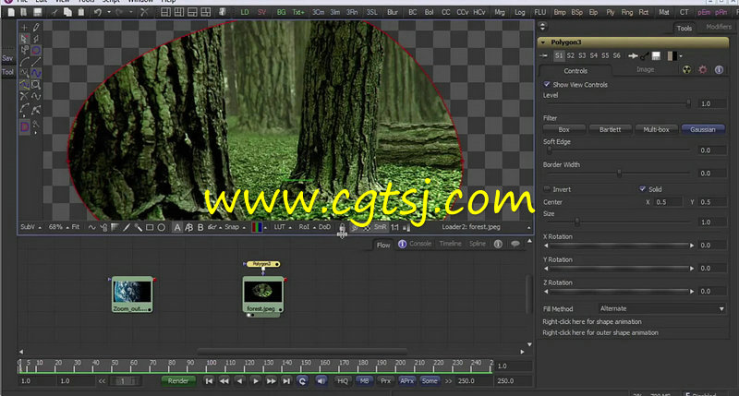This screenshot has width=739, height=396.
Task: Switch to the Image tab
Action: (645, 69)
